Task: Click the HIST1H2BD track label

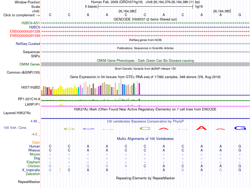Action: (31, 87)
